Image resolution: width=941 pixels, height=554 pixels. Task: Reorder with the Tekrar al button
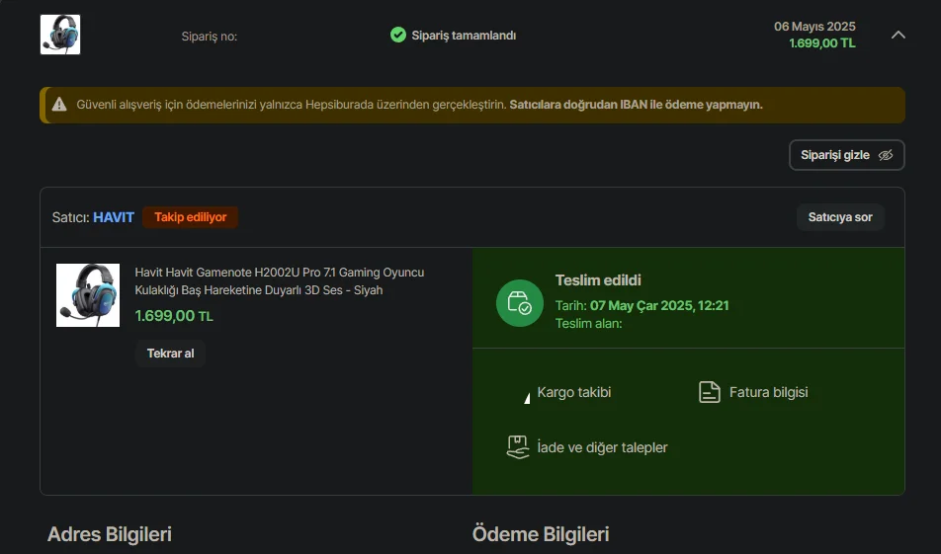pos(170,354)
